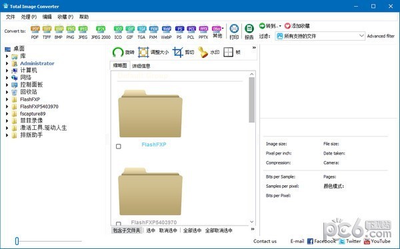Apply the 水印 watermark tool
400x249 pixels.
(209, 52)
